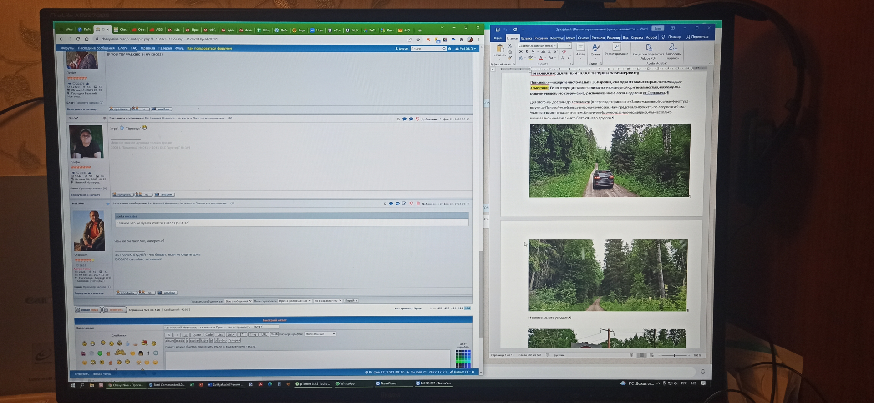Screen dimensions: 874x403
Task: Open the 'Нормальный' font size dropdown
Action: tap(320, 334)
